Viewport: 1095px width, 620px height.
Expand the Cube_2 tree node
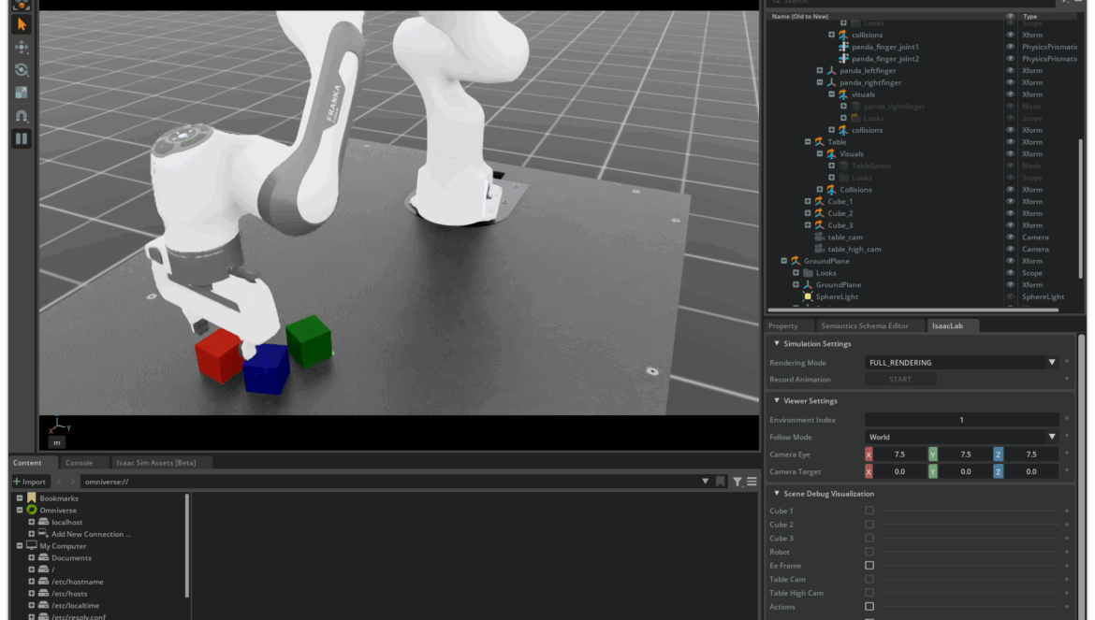coord(808,213)
